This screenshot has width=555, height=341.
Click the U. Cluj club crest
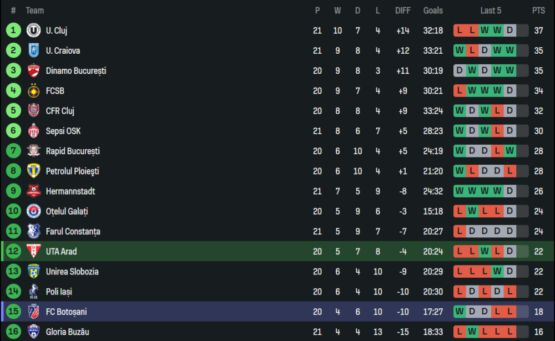(x=34, y=30)
